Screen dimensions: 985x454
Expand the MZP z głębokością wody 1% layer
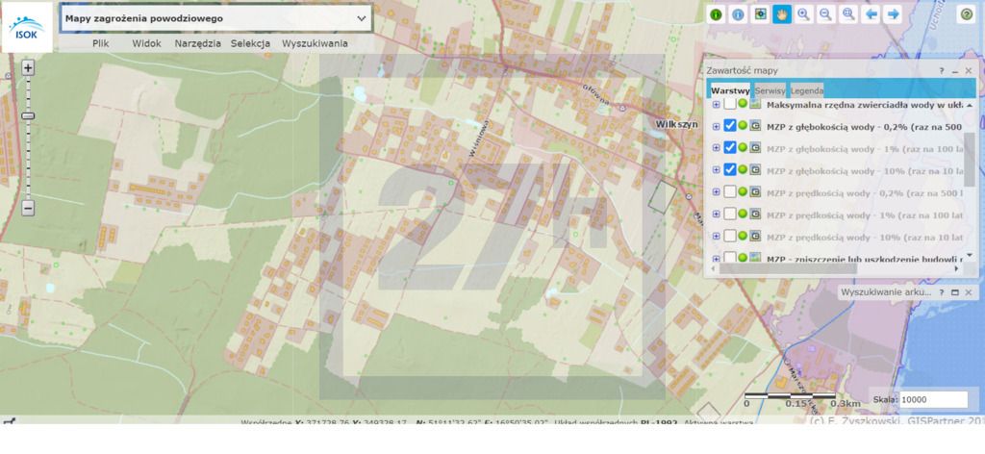click(x=716, y=148)
